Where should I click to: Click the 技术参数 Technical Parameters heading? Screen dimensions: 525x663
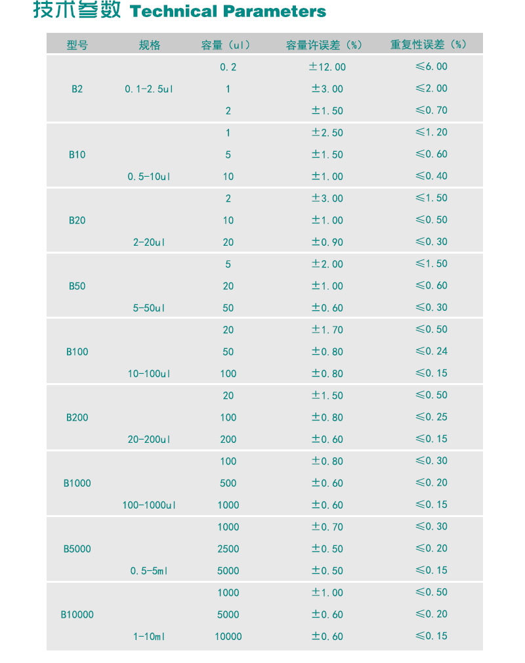click(x=180, y=11)
